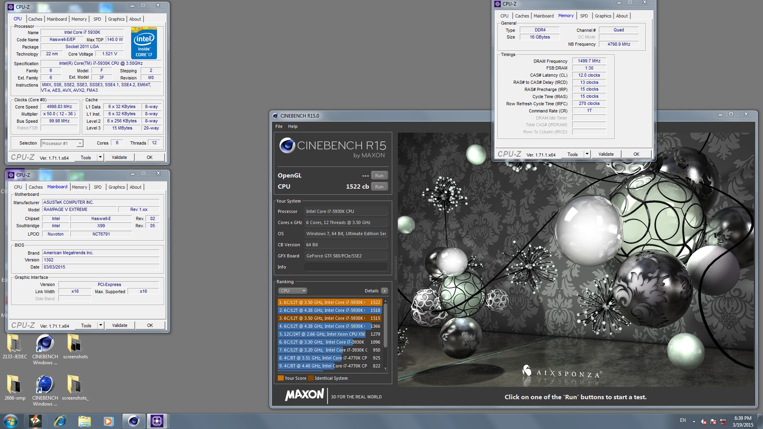This screenshot has width=763, height=429.
Task: Switch to Caches tab in top-left CPU-Z
Action: [35, 19]
